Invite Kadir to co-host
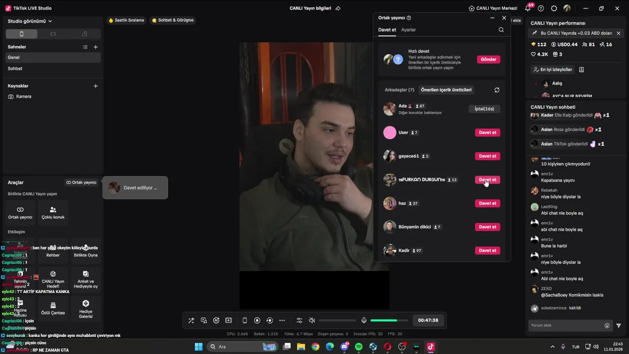The image size is (629, 354). 487,250
